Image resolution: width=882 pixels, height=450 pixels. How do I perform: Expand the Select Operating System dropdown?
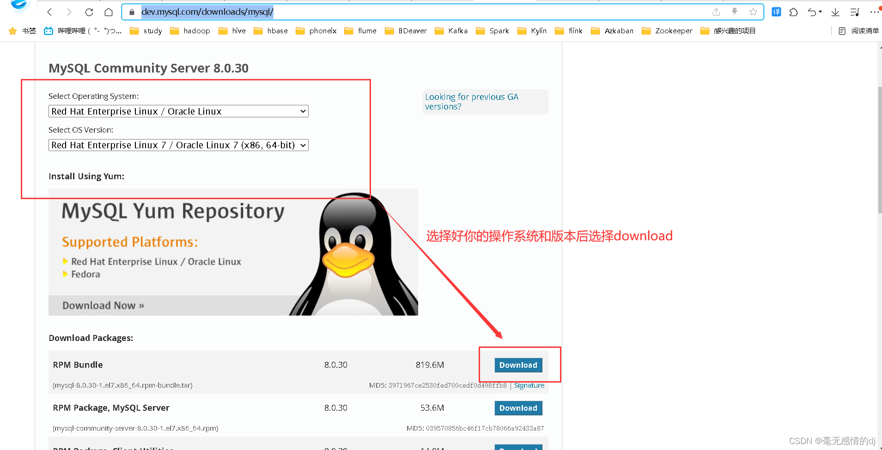point(178,111)
